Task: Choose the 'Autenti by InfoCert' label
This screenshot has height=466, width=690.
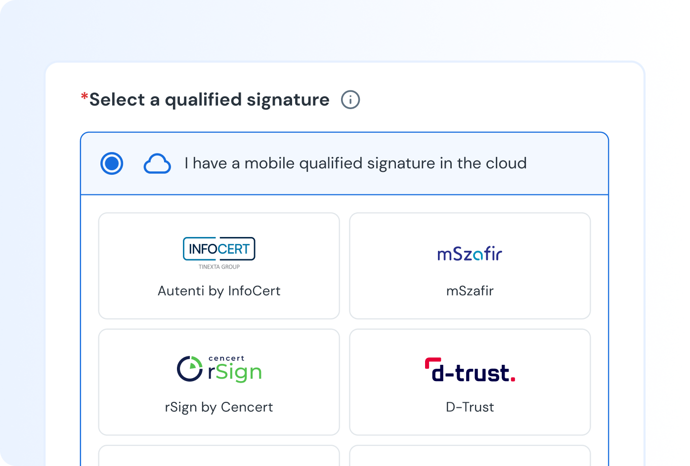Action: coord(219,291)
